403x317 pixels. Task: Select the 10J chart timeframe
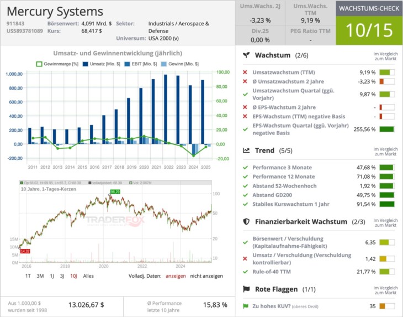pos(73,276)
